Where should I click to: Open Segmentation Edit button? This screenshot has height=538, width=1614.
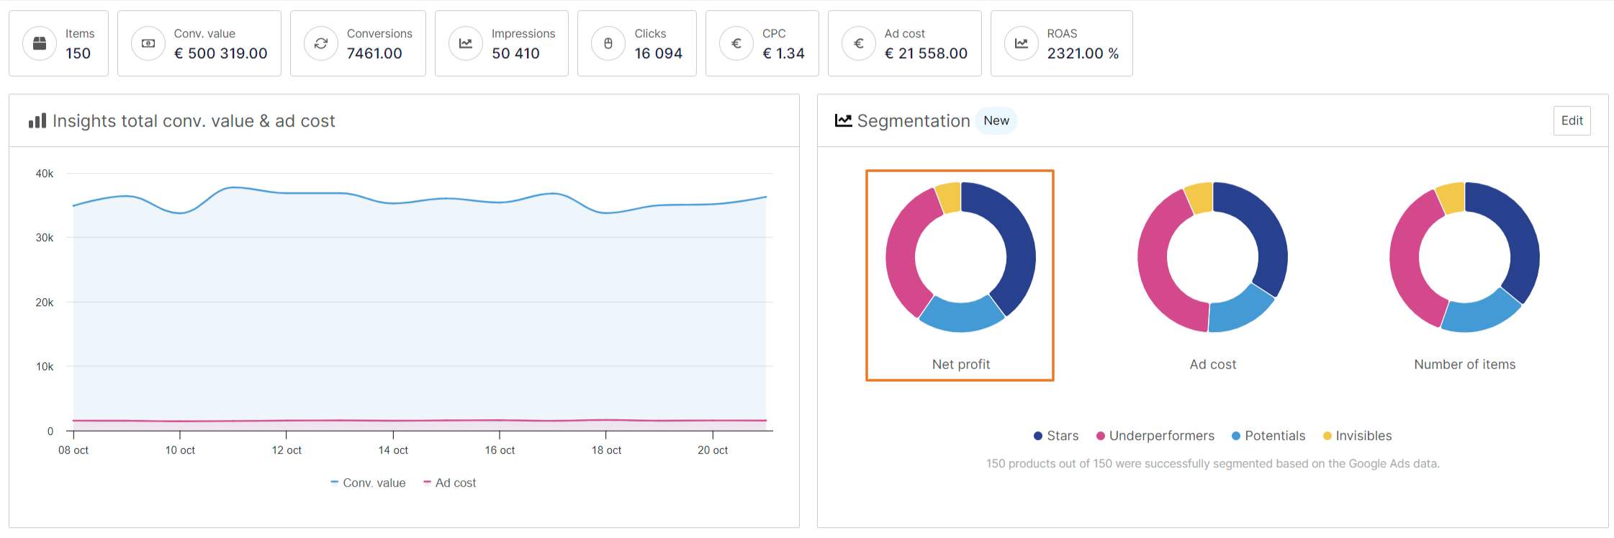1572,120
